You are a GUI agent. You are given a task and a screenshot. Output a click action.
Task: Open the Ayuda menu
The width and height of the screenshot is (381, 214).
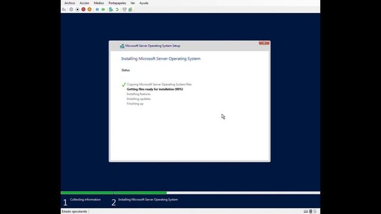click(143, 3)
